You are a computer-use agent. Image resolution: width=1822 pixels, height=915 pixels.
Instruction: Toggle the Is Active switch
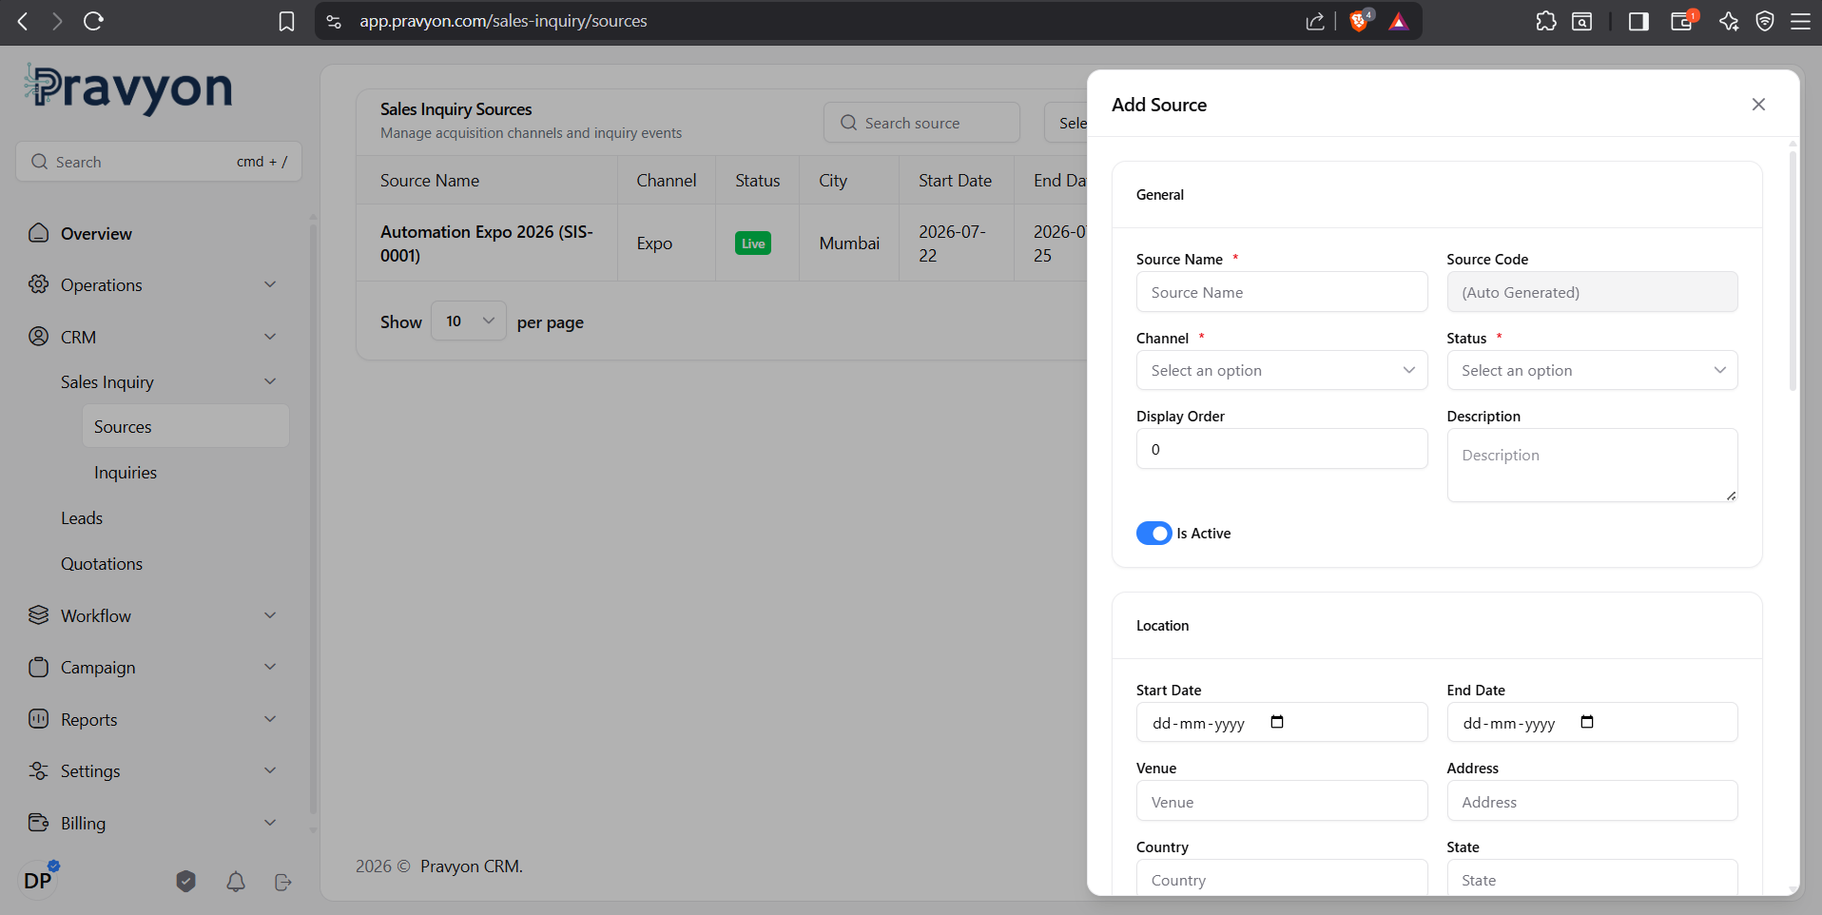[x=1153, y=534]
